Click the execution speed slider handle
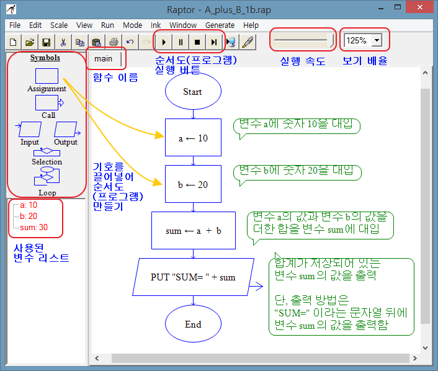This screenshot has height=371, width=438. [x=331, y=40]
